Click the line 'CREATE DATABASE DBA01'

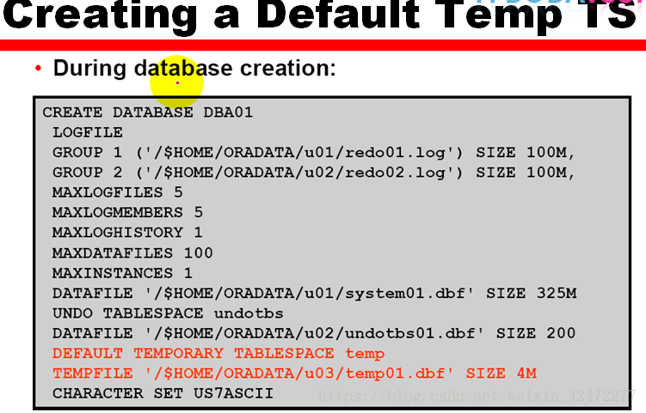coord(147,112)
